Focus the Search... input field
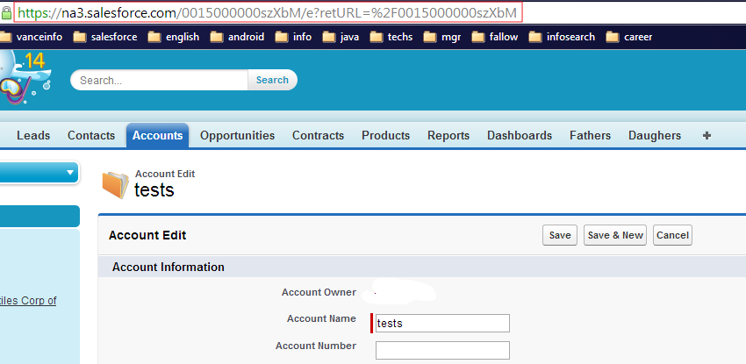This screenshot has height=364, width=746. [x=160, y=80]
